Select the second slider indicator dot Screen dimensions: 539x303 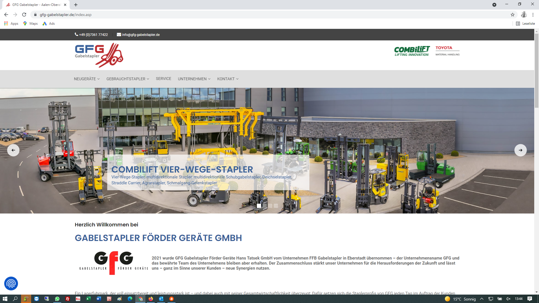[x=264, y=206]
